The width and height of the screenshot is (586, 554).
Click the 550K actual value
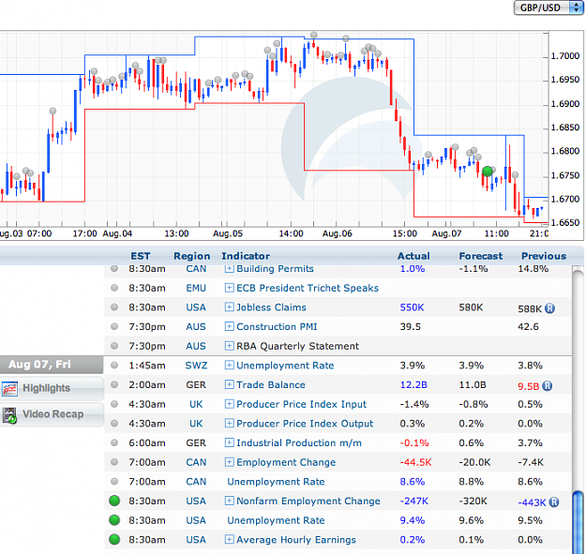(412, 307)
